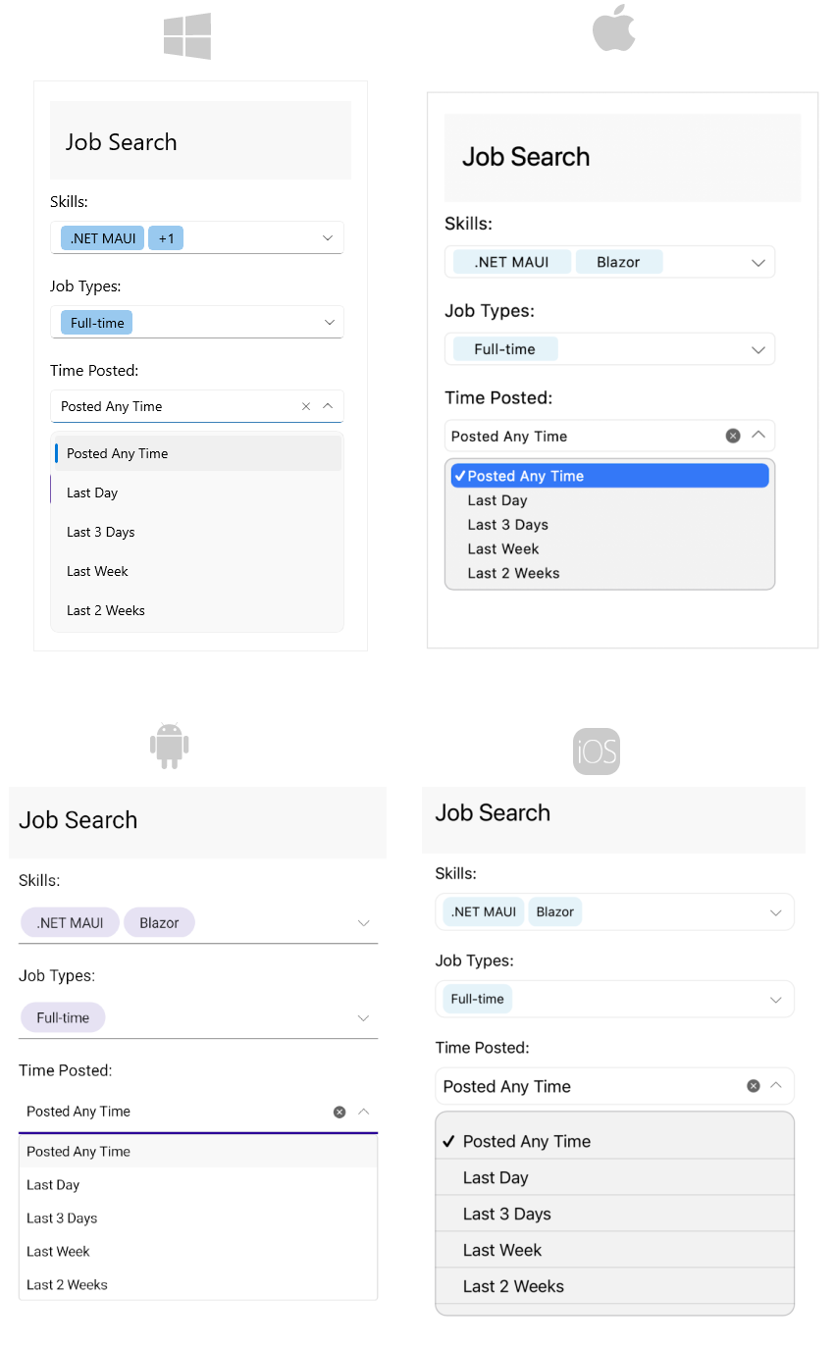The height and width of the screenshot is (1348, 835).
Task: Click the +1 skills chip on Windows
Action: (166, 238)
